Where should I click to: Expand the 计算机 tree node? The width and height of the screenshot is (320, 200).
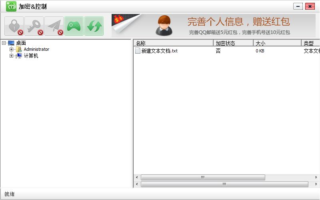pos(11,56)
